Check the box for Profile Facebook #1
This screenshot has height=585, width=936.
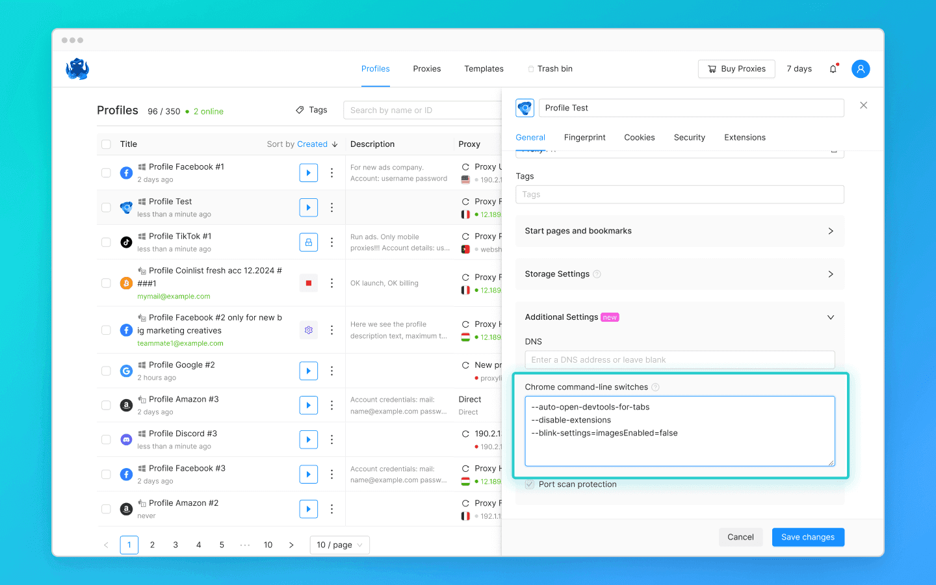[106, 173]
